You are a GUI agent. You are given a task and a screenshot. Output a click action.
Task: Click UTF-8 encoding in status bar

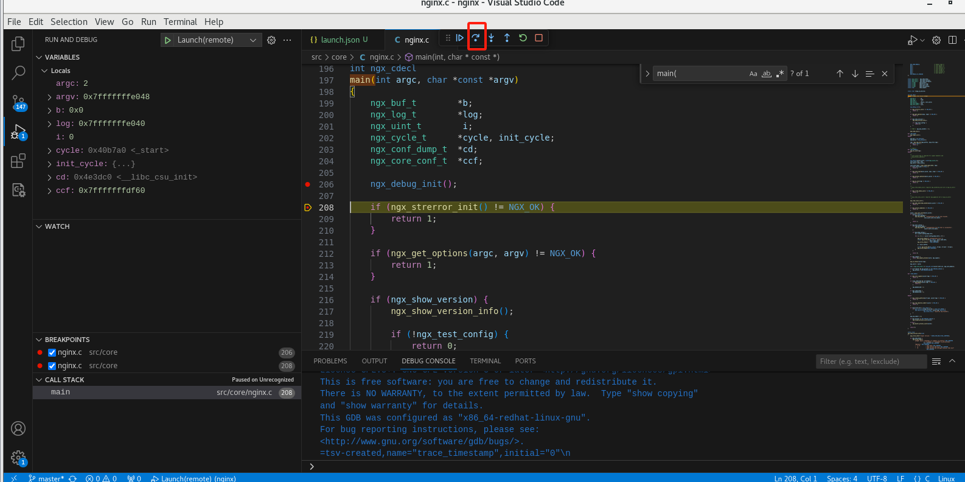point(877,478)
